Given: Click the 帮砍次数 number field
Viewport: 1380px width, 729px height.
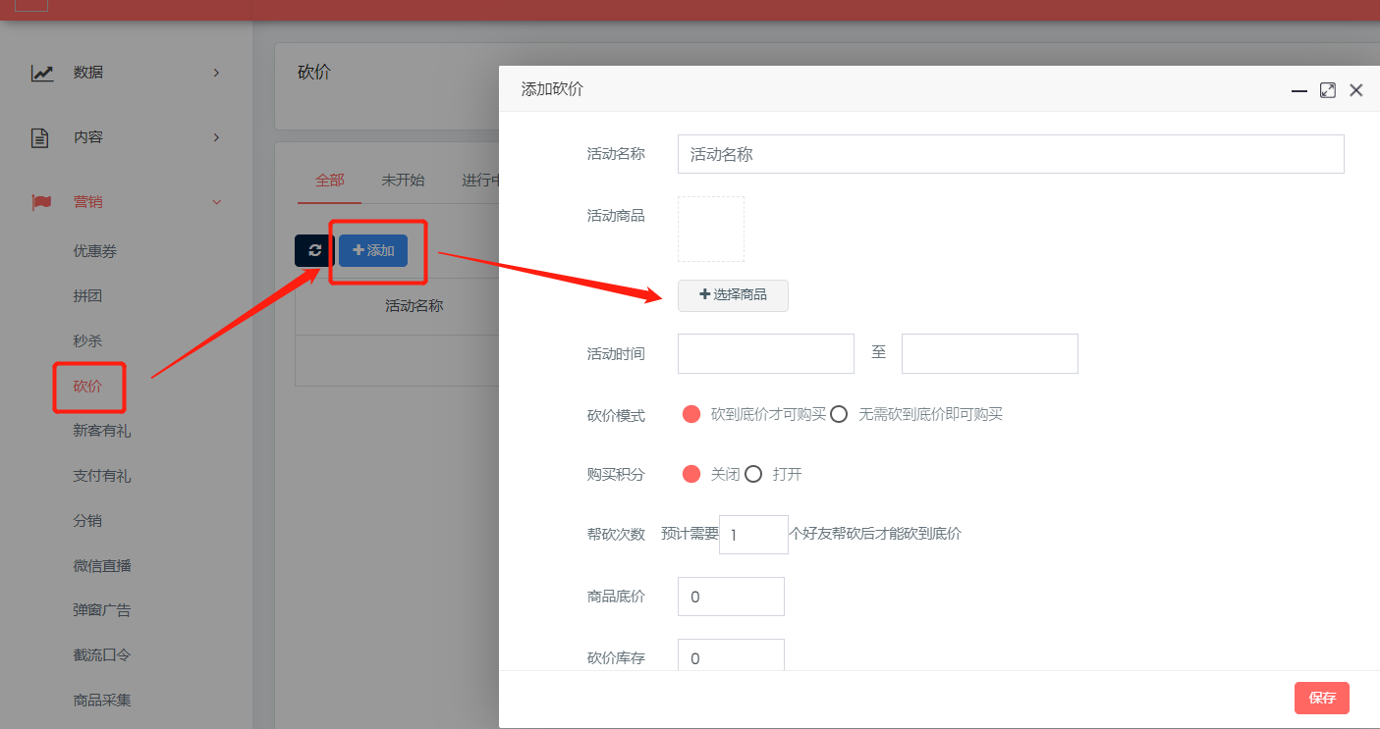Looking at the screenshot, I should point(753,535).
